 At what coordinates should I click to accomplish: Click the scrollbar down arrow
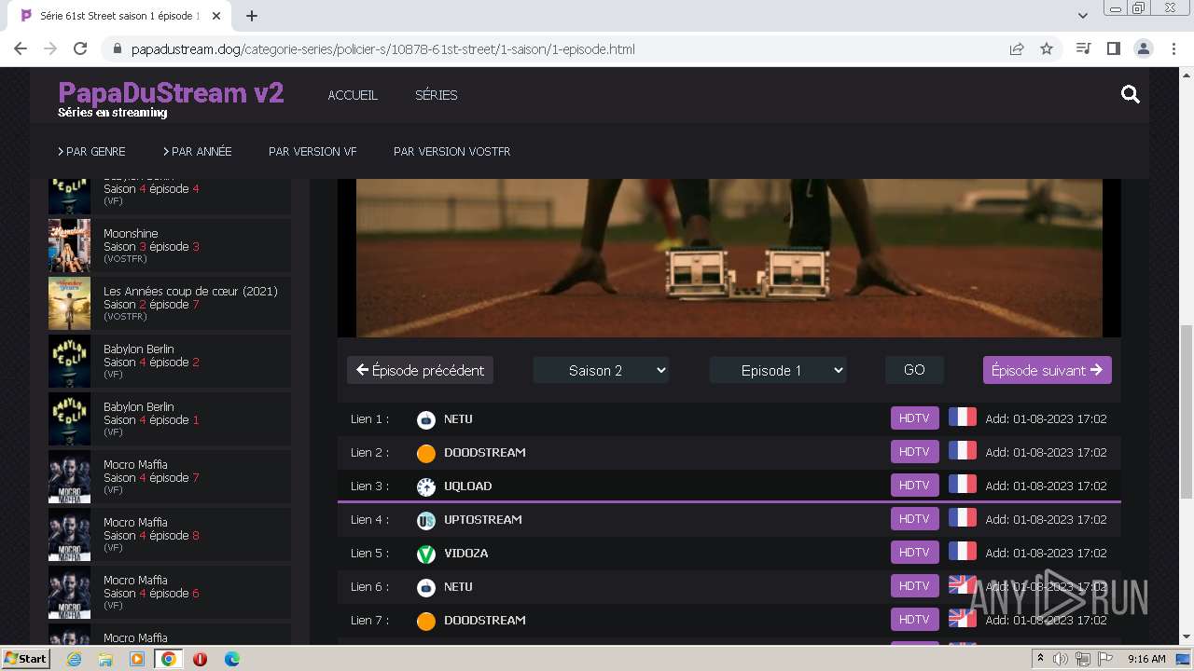[1186, 637]
